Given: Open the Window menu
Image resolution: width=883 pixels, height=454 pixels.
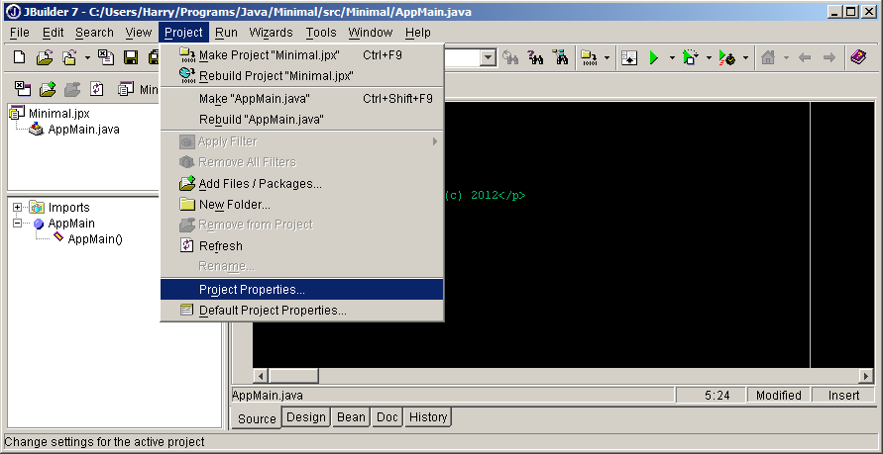Looking at the screenshot, I should pos(370,33).
